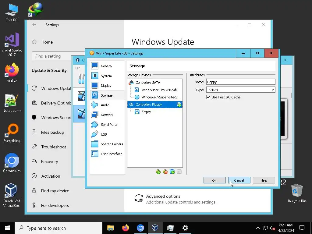Open Files backup in Settings sidebar
312x234 pixels.
[x=49, y=132]
